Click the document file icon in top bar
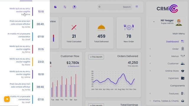This screenshot has width=189, height=106. click(x=55, y=7)
